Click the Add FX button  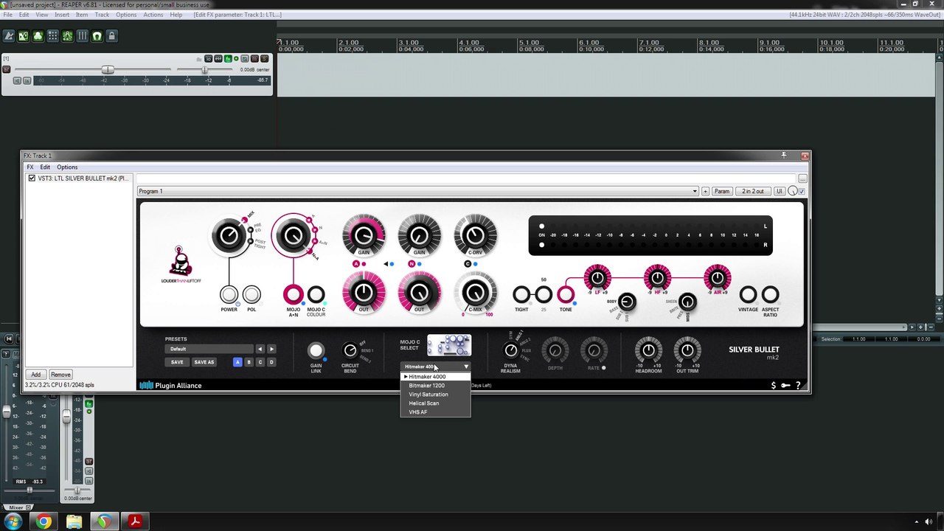35,375
